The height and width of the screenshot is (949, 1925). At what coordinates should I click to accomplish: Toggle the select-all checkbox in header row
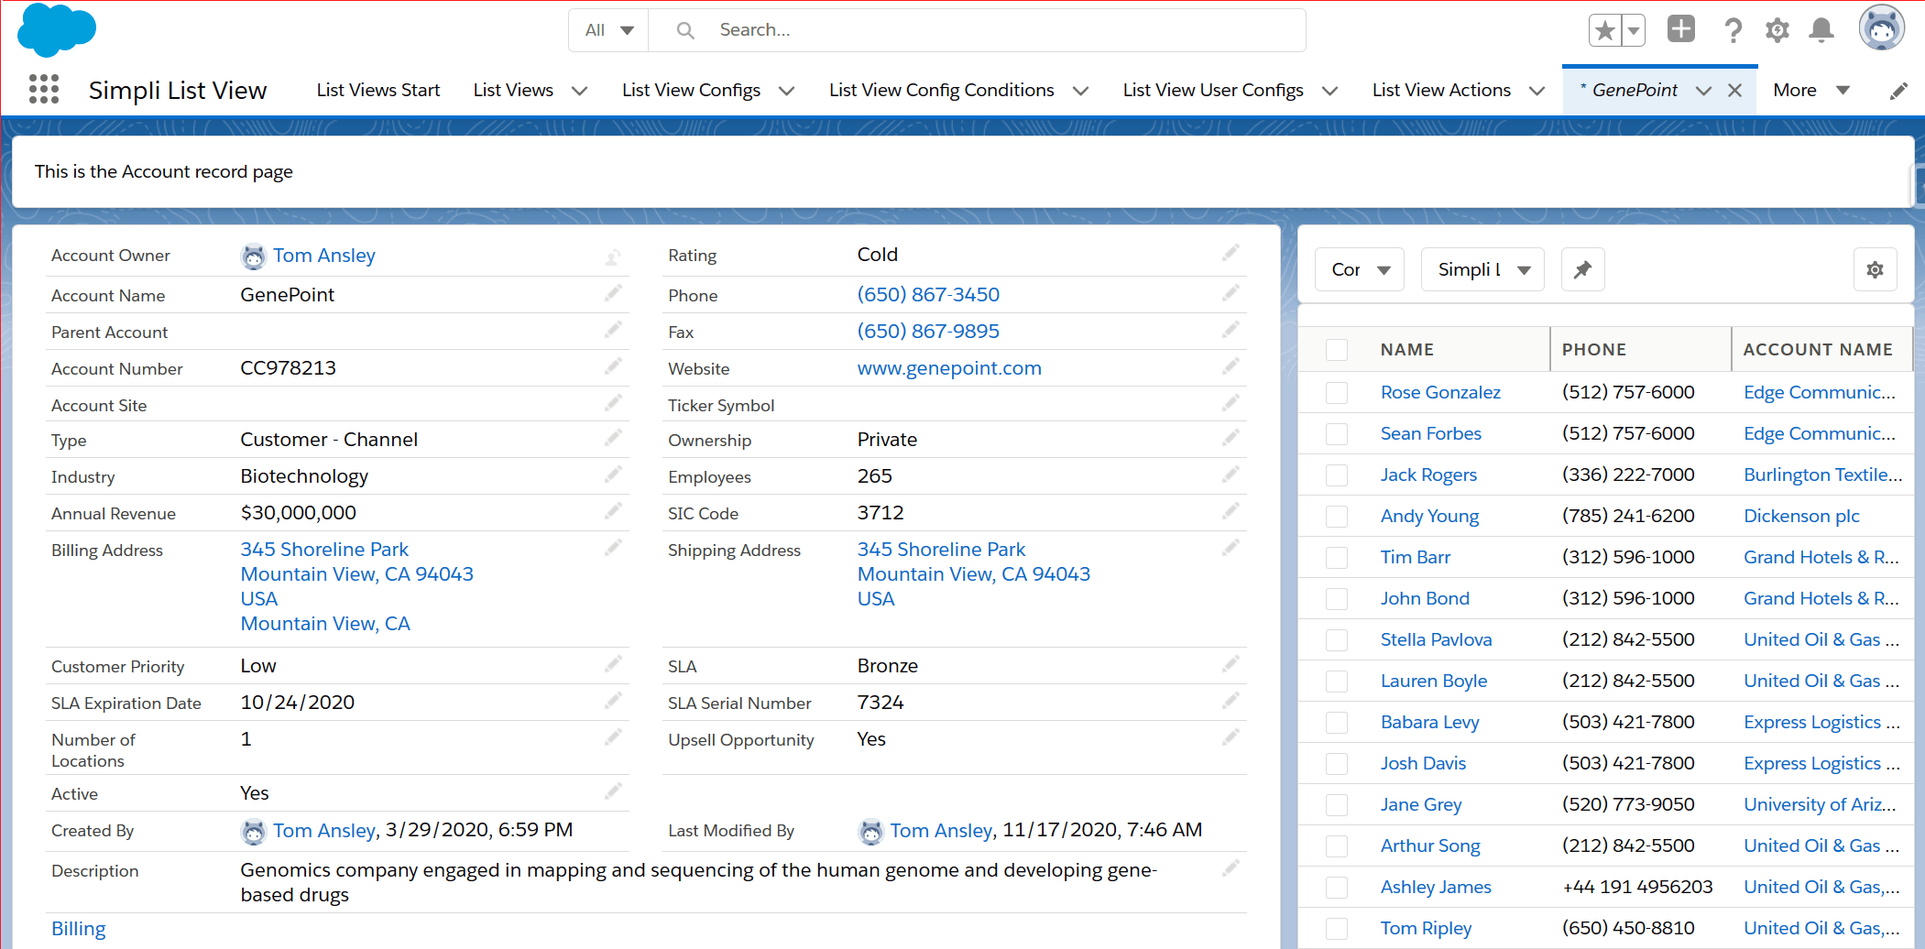click(1337, 350)
